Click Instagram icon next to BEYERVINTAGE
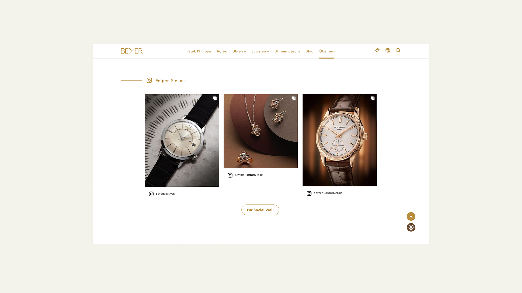Image resolution: width=522 pixels, height=293 pixels. coord(151,194)
